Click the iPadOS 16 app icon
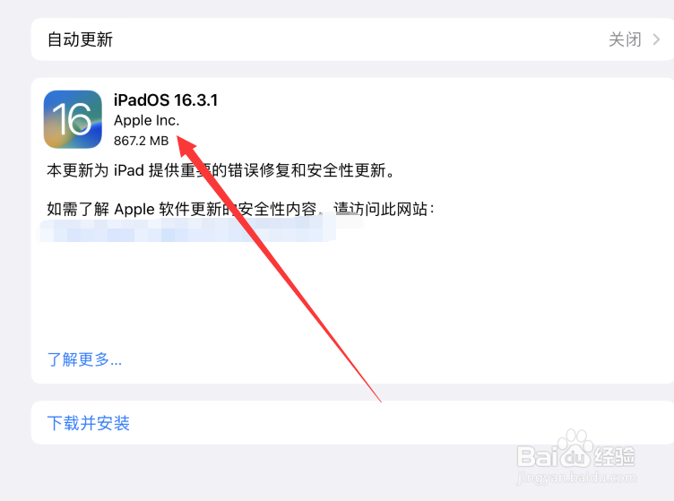Image resolution: width=674 pixels, height=501 pixels. point(73,119)
